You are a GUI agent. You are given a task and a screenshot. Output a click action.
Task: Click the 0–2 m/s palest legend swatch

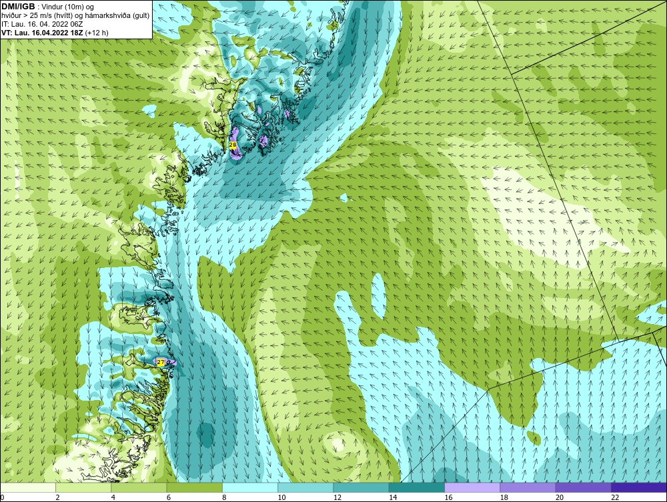[x=27, y=487]
